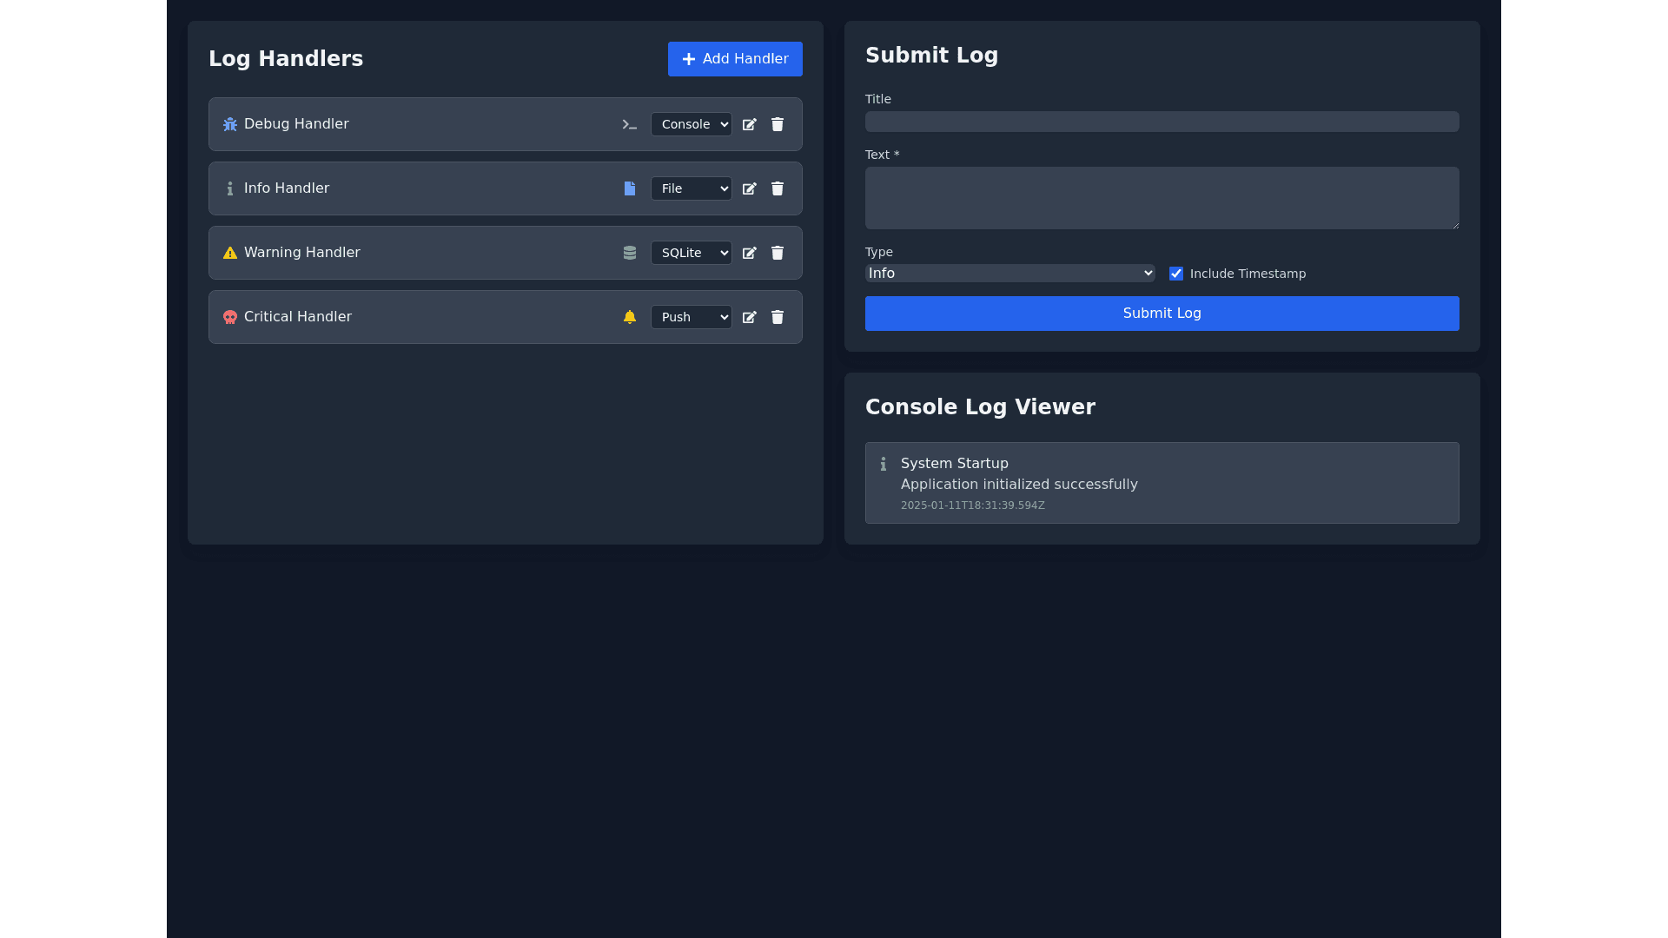Open the Push output dropdown
1668x938 pixels.
click(x=692, y=317)
